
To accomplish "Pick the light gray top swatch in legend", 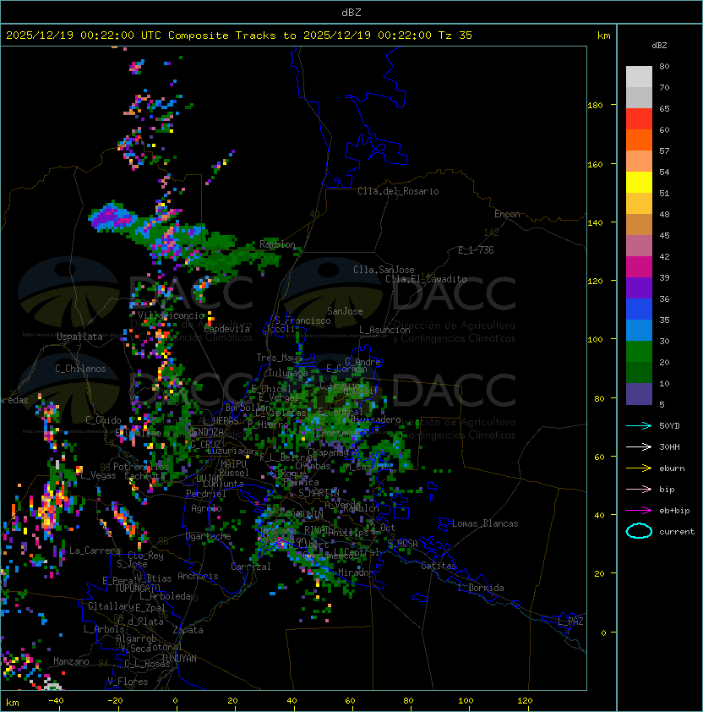I will [x=639, y=77].
